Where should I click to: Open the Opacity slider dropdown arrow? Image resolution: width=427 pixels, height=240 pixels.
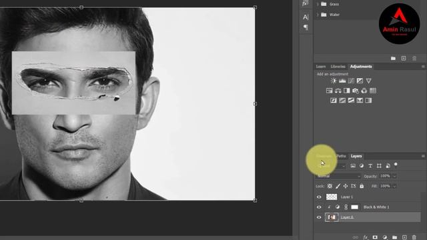[x=394, y=176]
